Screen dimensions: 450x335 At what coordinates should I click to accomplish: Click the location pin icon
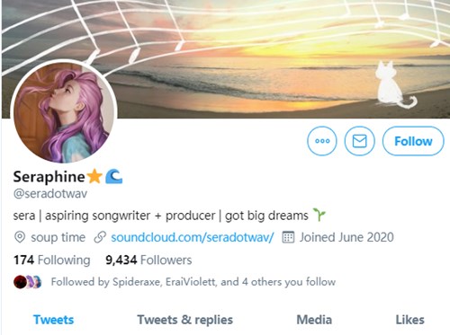(20, 237)
